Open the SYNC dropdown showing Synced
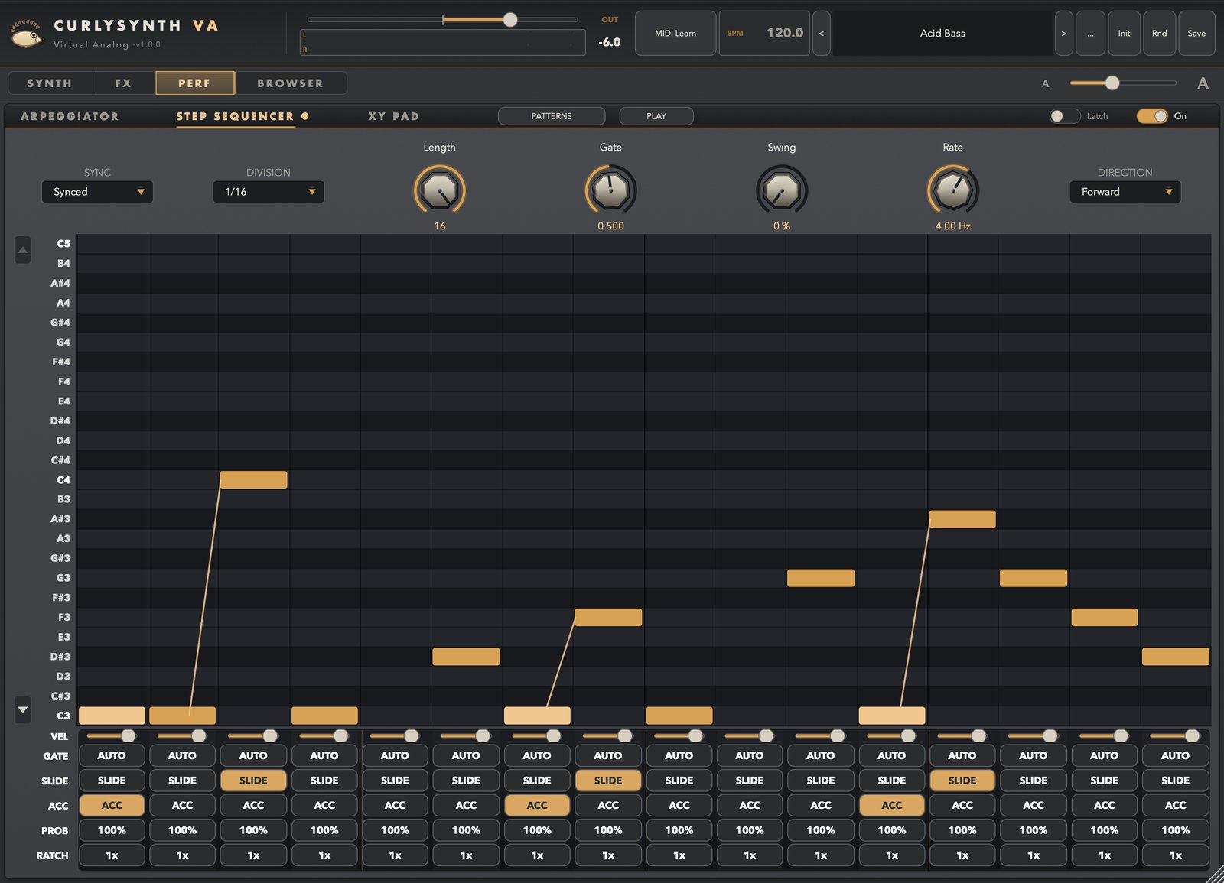The width and height of the screenshot is (1224, 883). pos(97,192)
